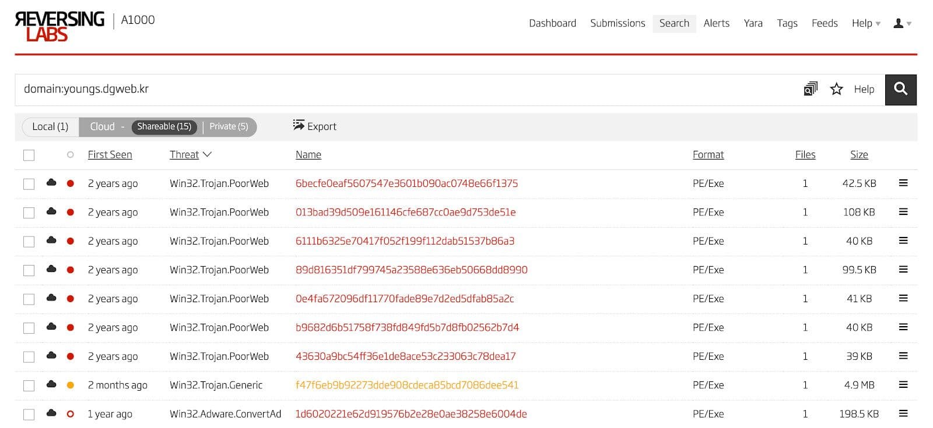Check the box for the 89d816351d row
Viewport: 933px width, 428px height.
pos(29,271)
